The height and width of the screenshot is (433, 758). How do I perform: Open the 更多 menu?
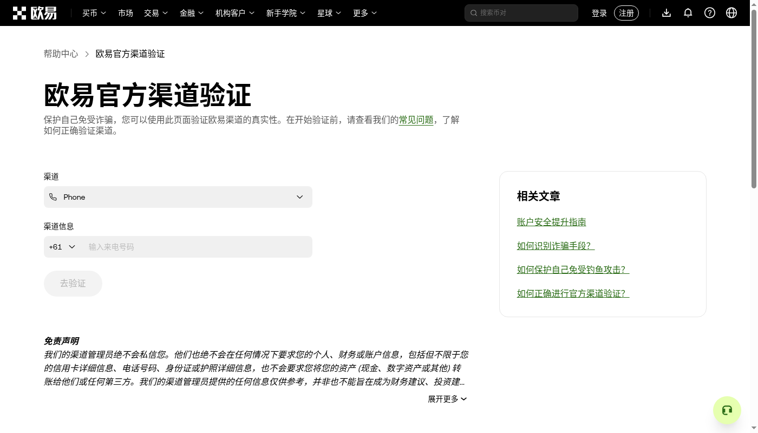click(365, 13)
